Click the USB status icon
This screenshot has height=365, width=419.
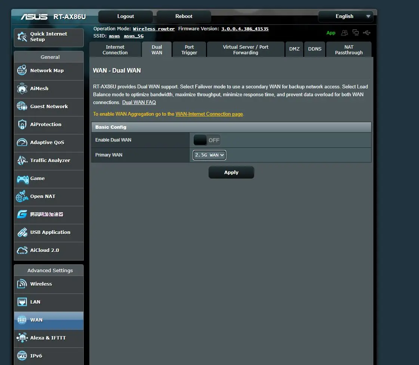[x=367, y=33]
